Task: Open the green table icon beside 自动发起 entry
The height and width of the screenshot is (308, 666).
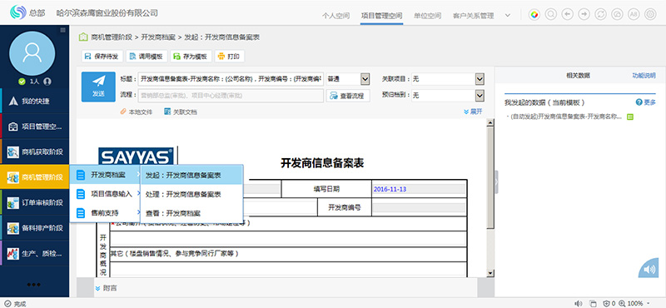Action: tap(630, 117)
